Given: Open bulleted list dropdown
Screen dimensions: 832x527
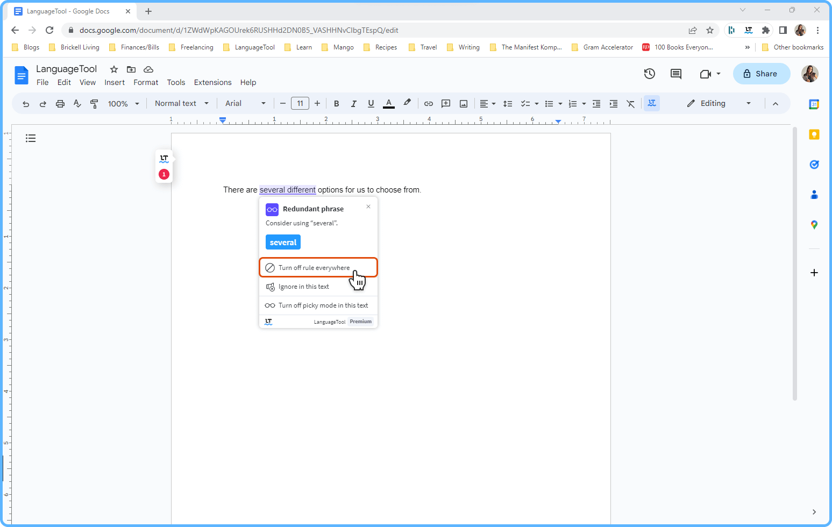Looking at the screenshot, I should click(553, 104).
